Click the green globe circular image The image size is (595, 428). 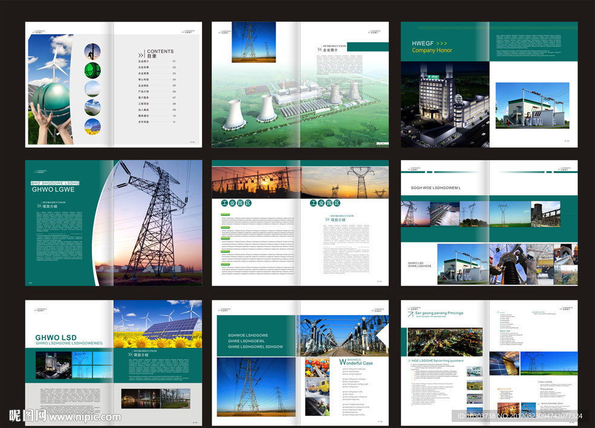tap(93, 70)
